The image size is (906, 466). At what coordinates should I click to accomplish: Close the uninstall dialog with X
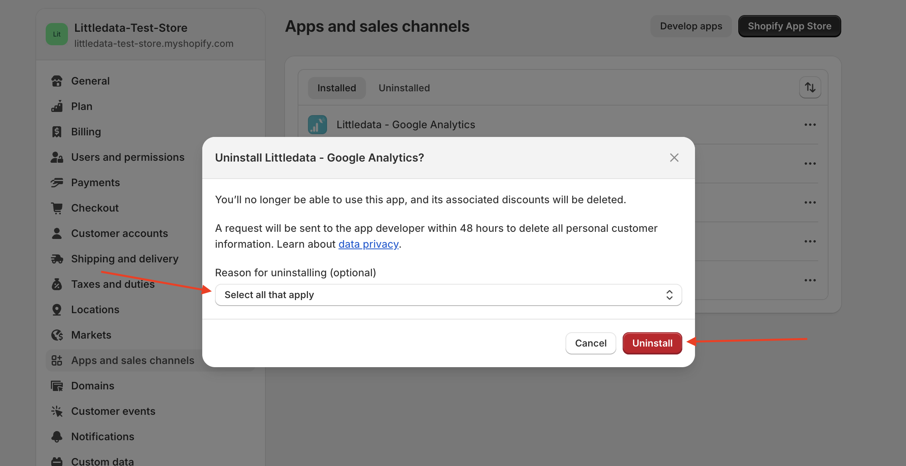click(674, 158)
